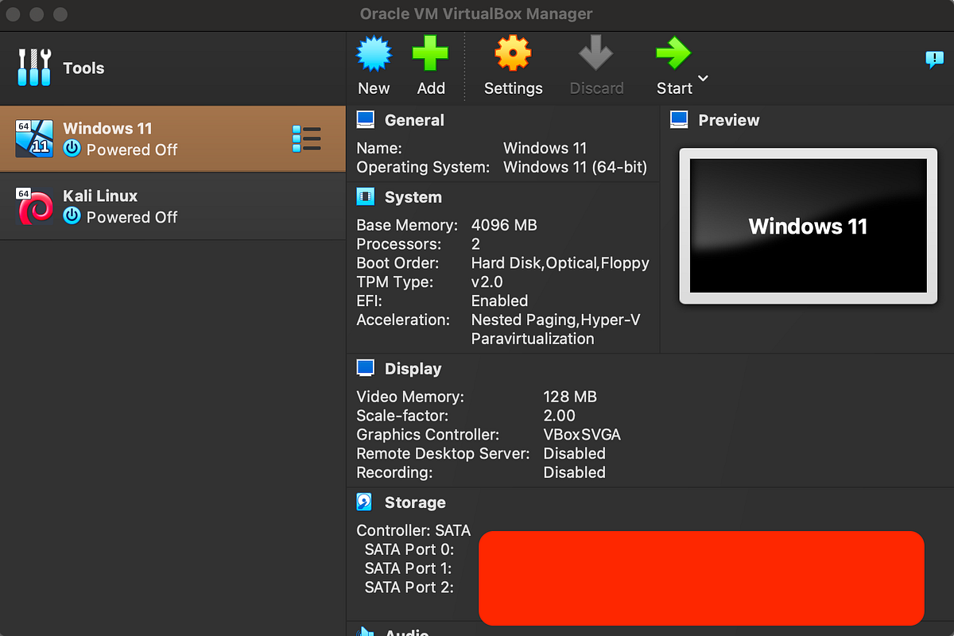Click the notification exclamation icon
Screen dimensions: 954x636
(x=934, y=59)
